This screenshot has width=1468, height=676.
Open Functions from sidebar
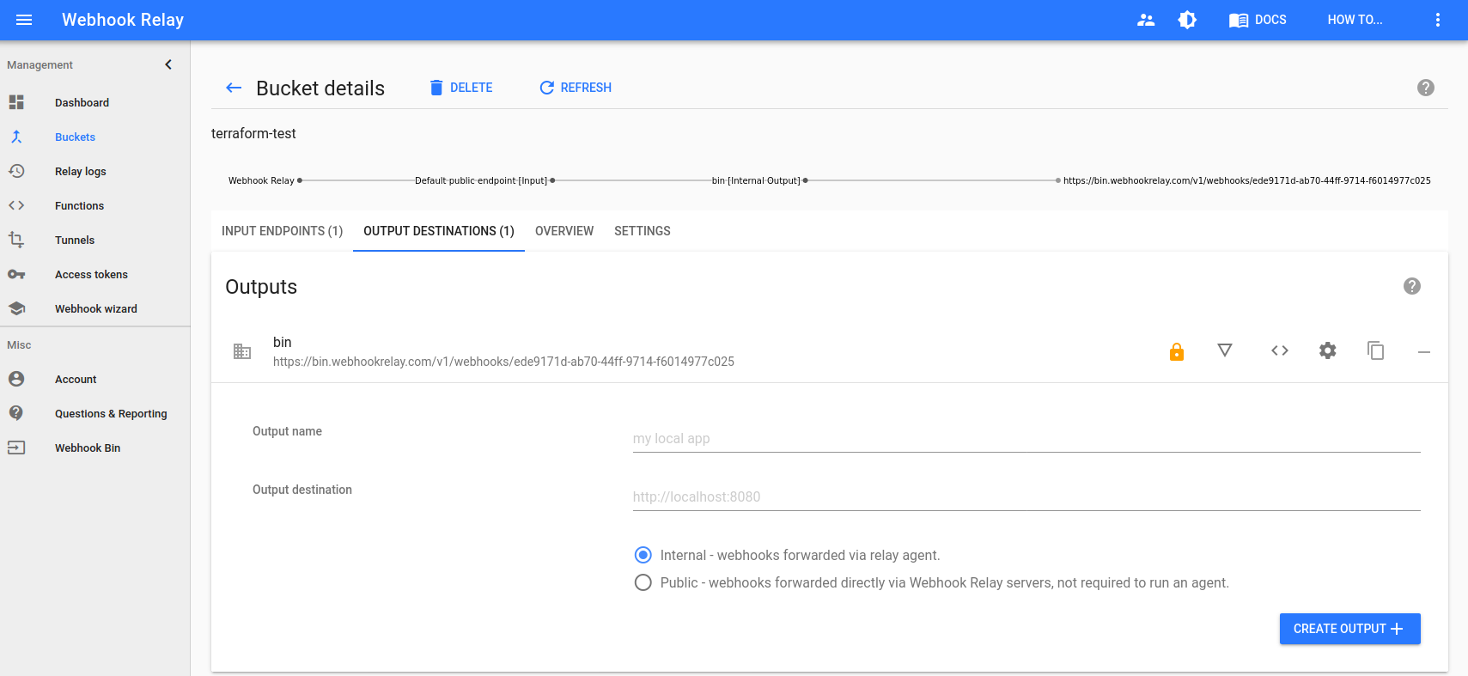tap(79, 205)
